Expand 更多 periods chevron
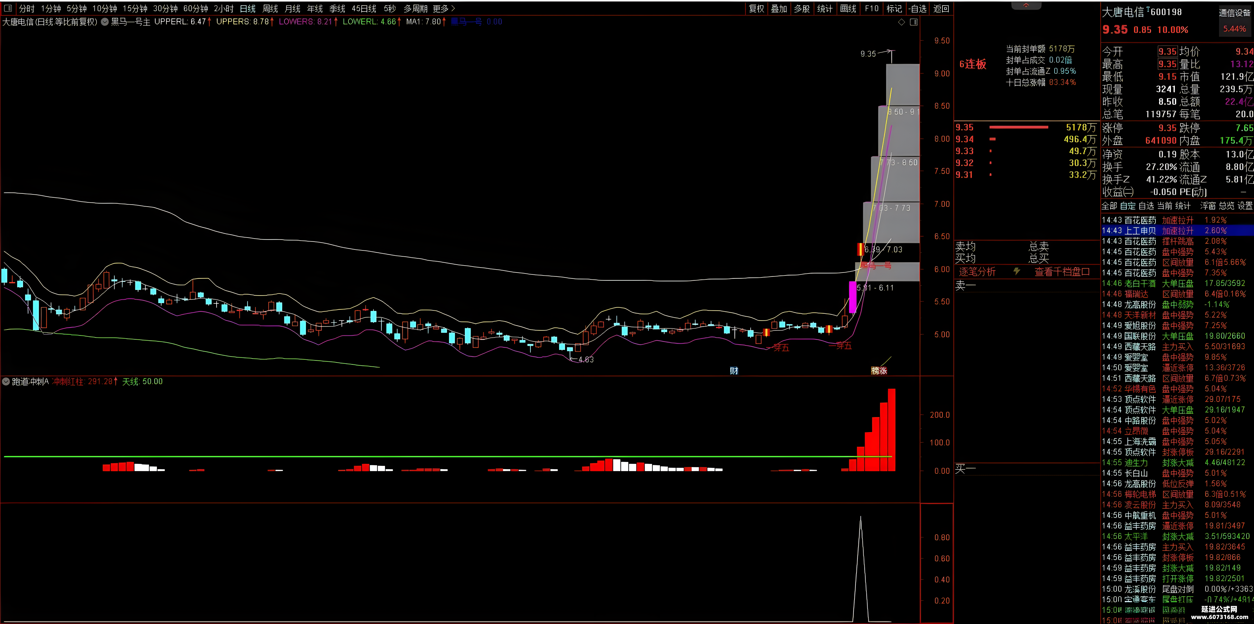 [453, 8]
